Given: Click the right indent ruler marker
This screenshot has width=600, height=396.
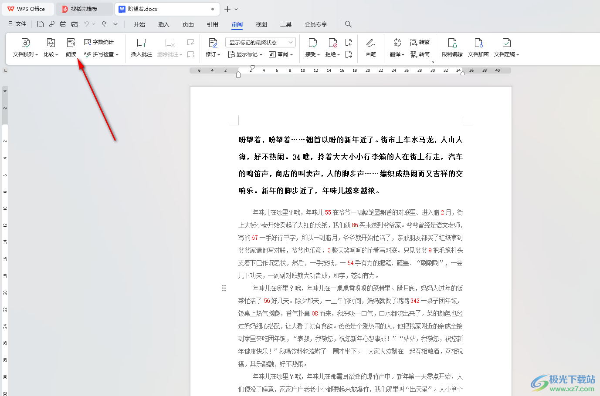Looking at the screenshot, I should click(x=463, y=73).
